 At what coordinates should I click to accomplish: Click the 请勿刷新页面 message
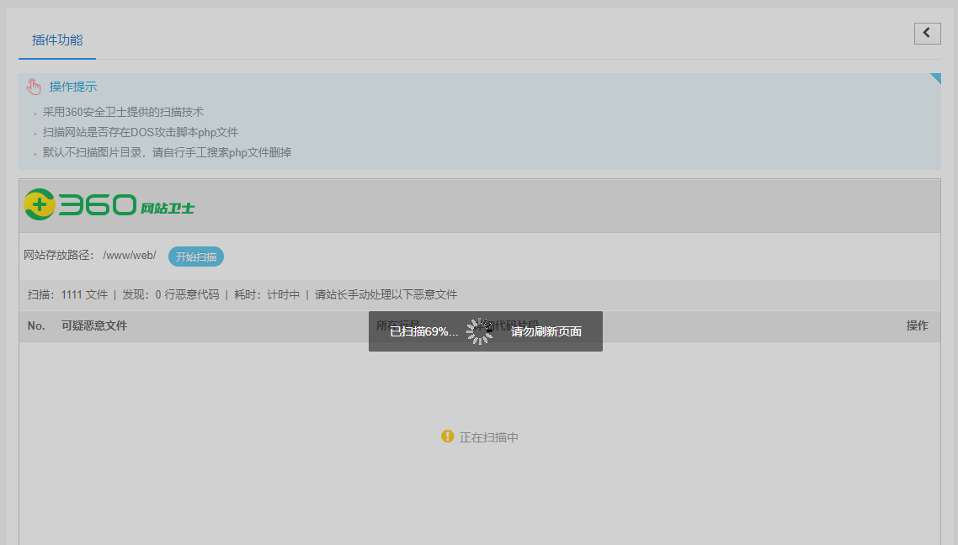pyautogui.click(x=546, y=331)
